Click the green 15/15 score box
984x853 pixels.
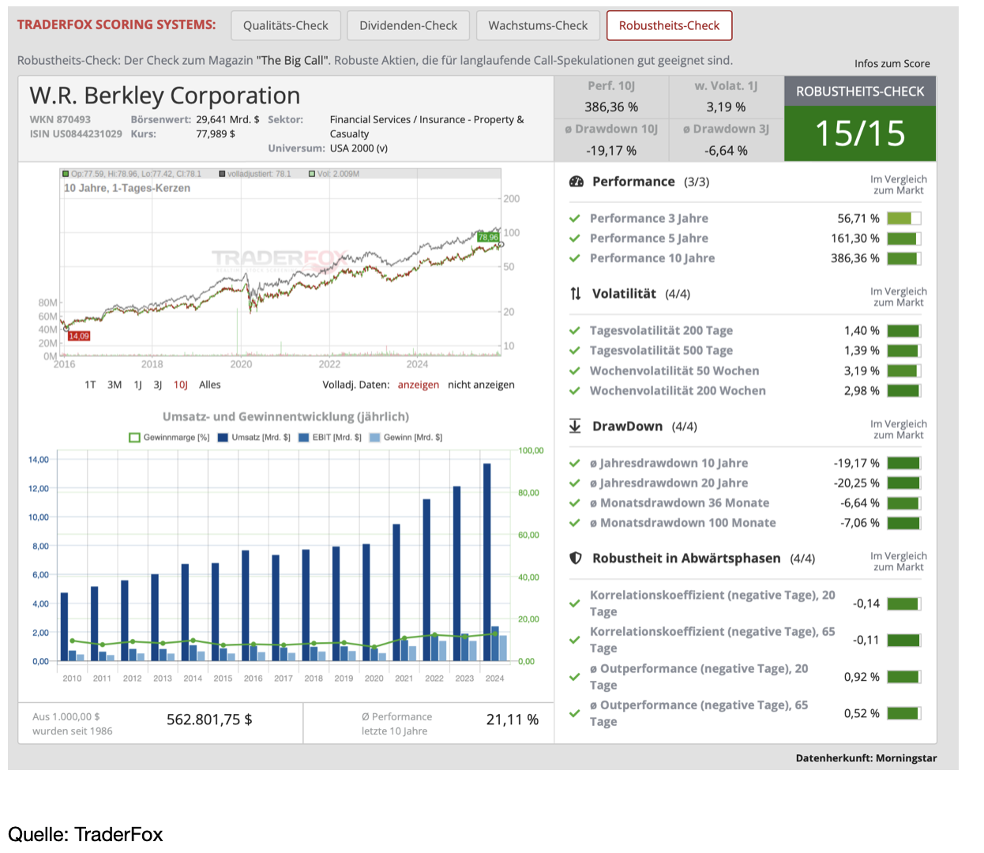click(x=859, y=133)
